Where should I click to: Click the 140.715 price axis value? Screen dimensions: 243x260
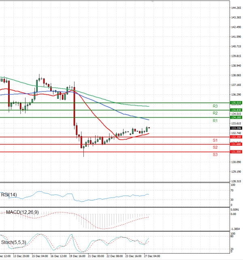pos(236,46)
